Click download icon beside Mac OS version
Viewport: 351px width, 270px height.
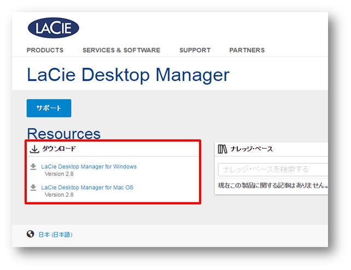pyautogui.click(x=33, y=187)
